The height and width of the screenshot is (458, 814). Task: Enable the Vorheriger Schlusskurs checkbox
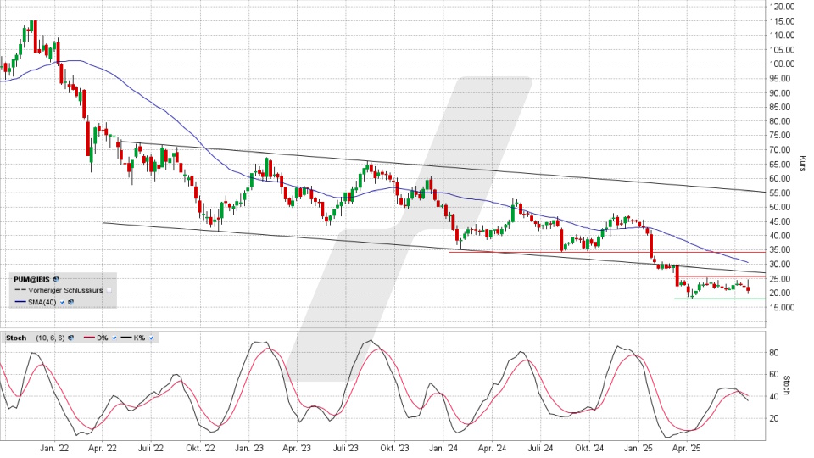click(x=109, y=290)
